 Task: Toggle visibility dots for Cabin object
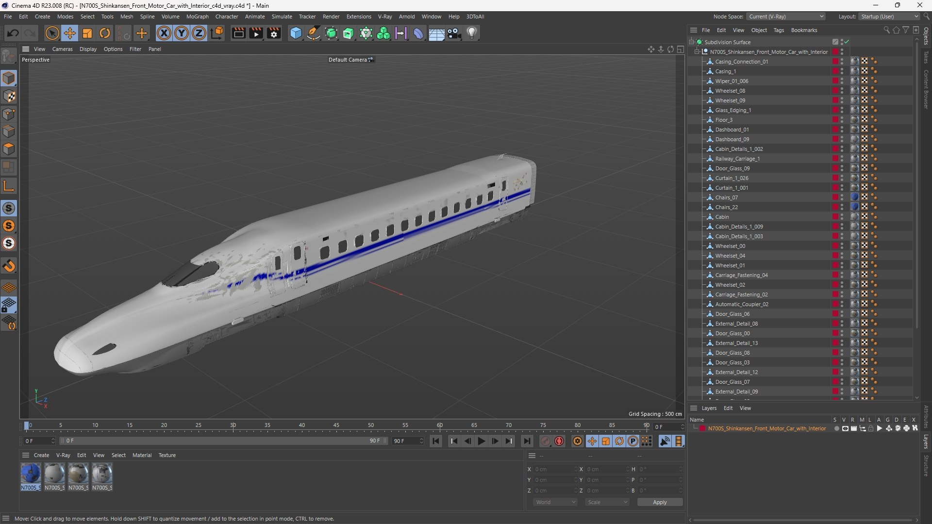tap(842, 217)
